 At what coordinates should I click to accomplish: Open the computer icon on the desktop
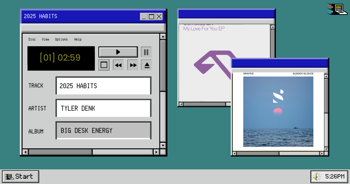point(337,9)
